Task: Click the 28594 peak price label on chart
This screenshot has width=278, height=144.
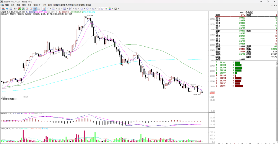Action: click(90, 16)
